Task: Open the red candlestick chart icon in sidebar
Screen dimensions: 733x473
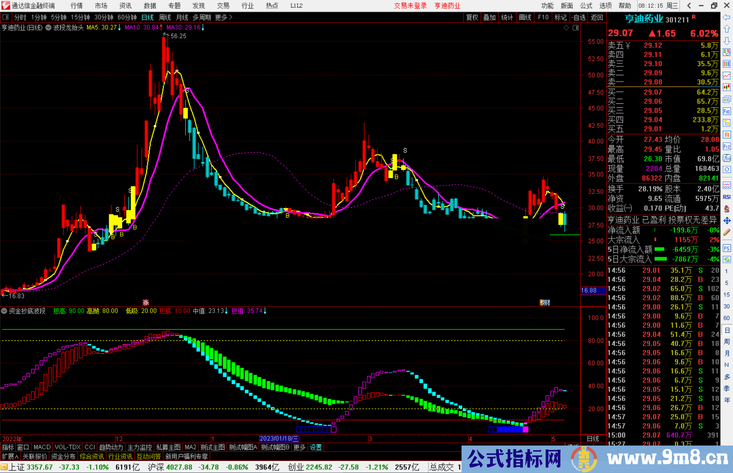Action: pos(727,87)
